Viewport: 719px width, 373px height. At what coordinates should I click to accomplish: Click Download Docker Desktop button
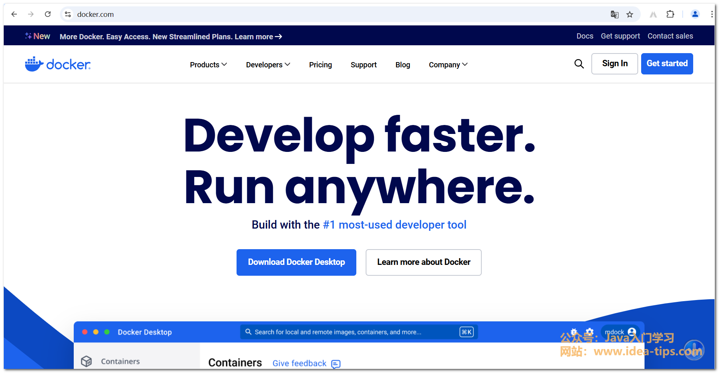296,262
